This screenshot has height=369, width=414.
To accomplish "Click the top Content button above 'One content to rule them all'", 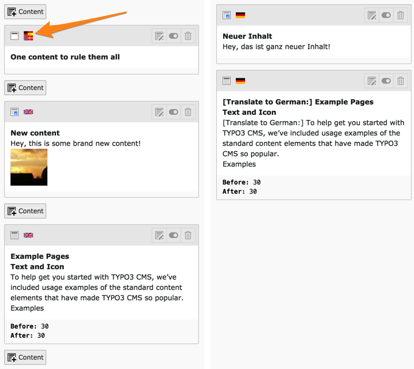I will point(25,12).
